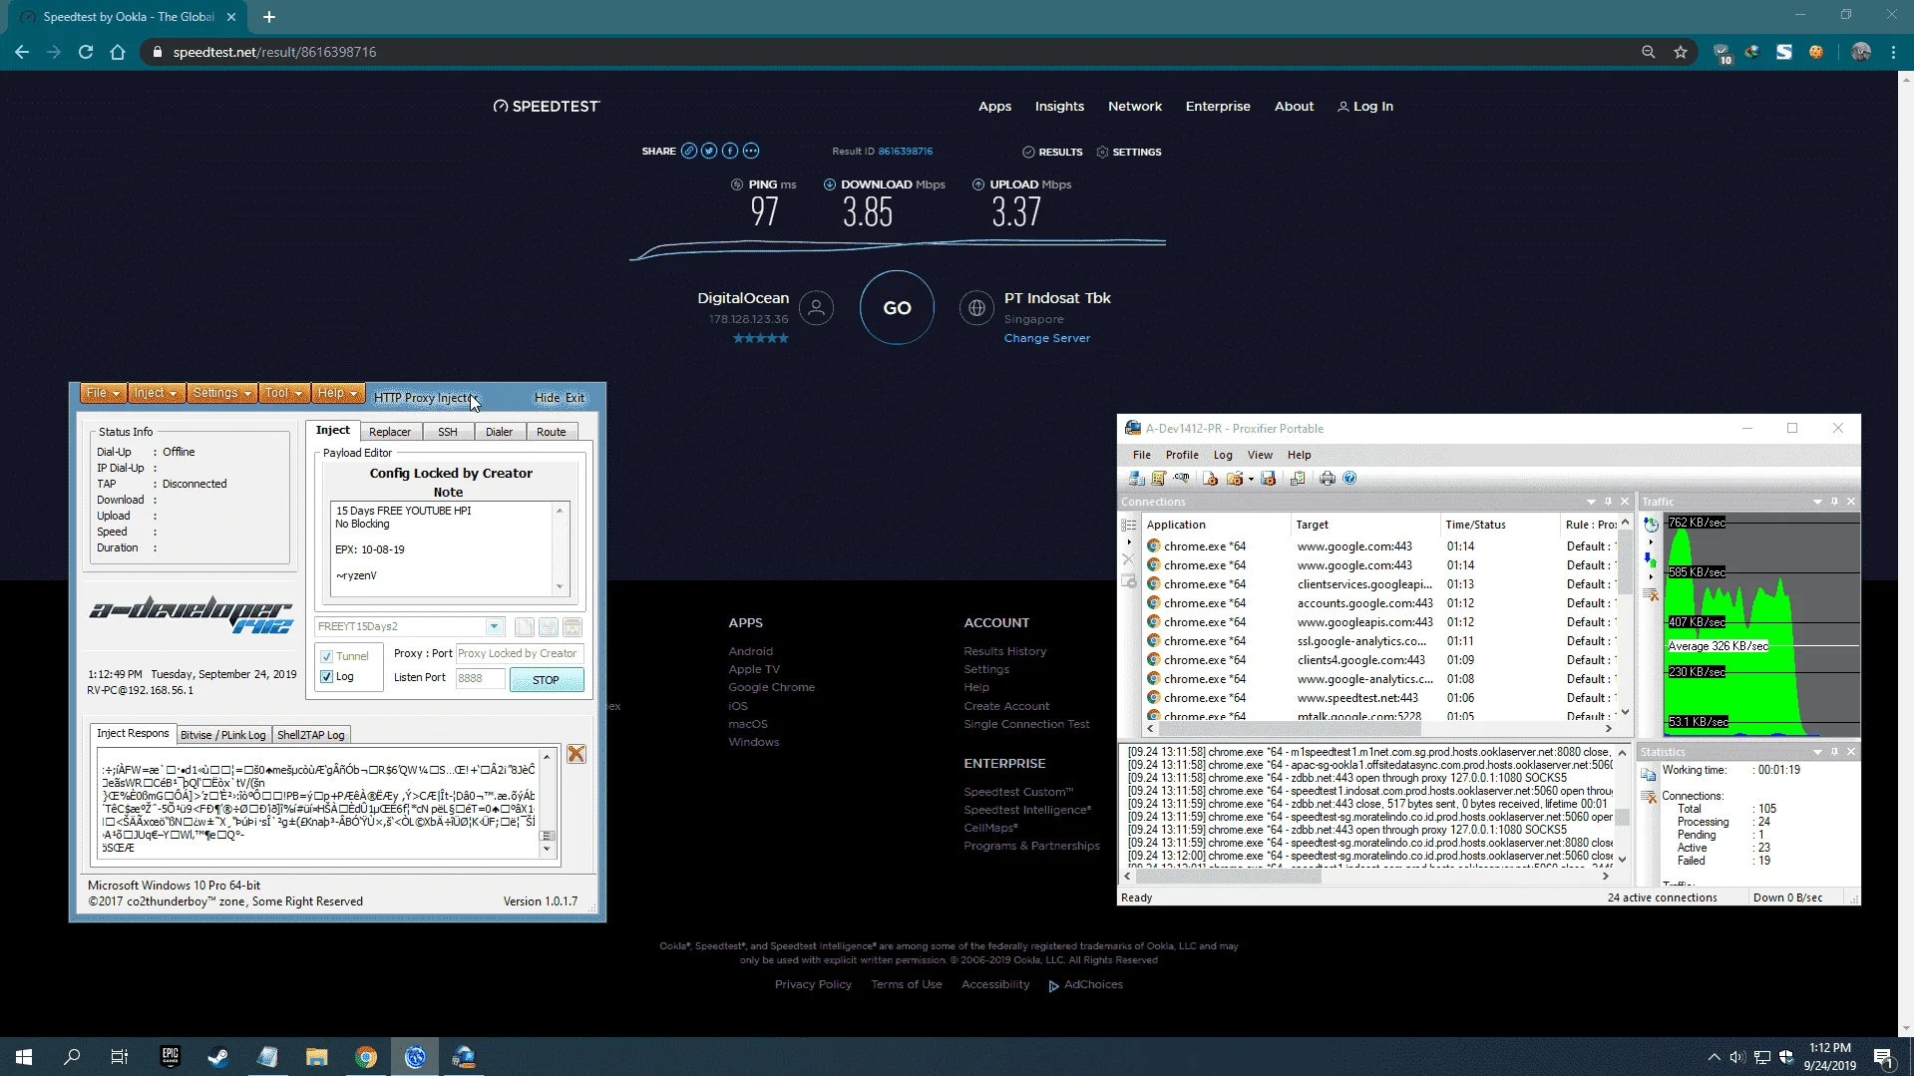
Task: Open the FREEYT15Days2 config dropdown
Action: click(494, 627)
